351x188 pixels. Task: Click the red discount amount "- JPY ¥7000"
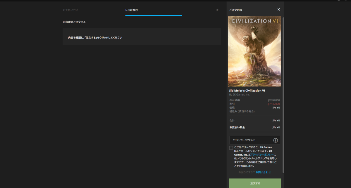[273, 104]
